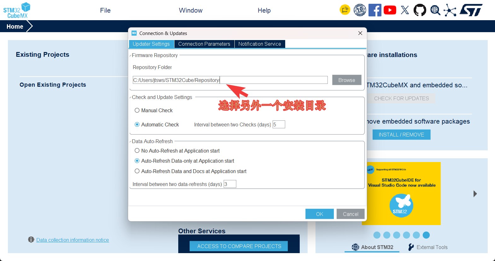
Task: Click the MX icon in the dialog title bar
Action: pos(134,33)
